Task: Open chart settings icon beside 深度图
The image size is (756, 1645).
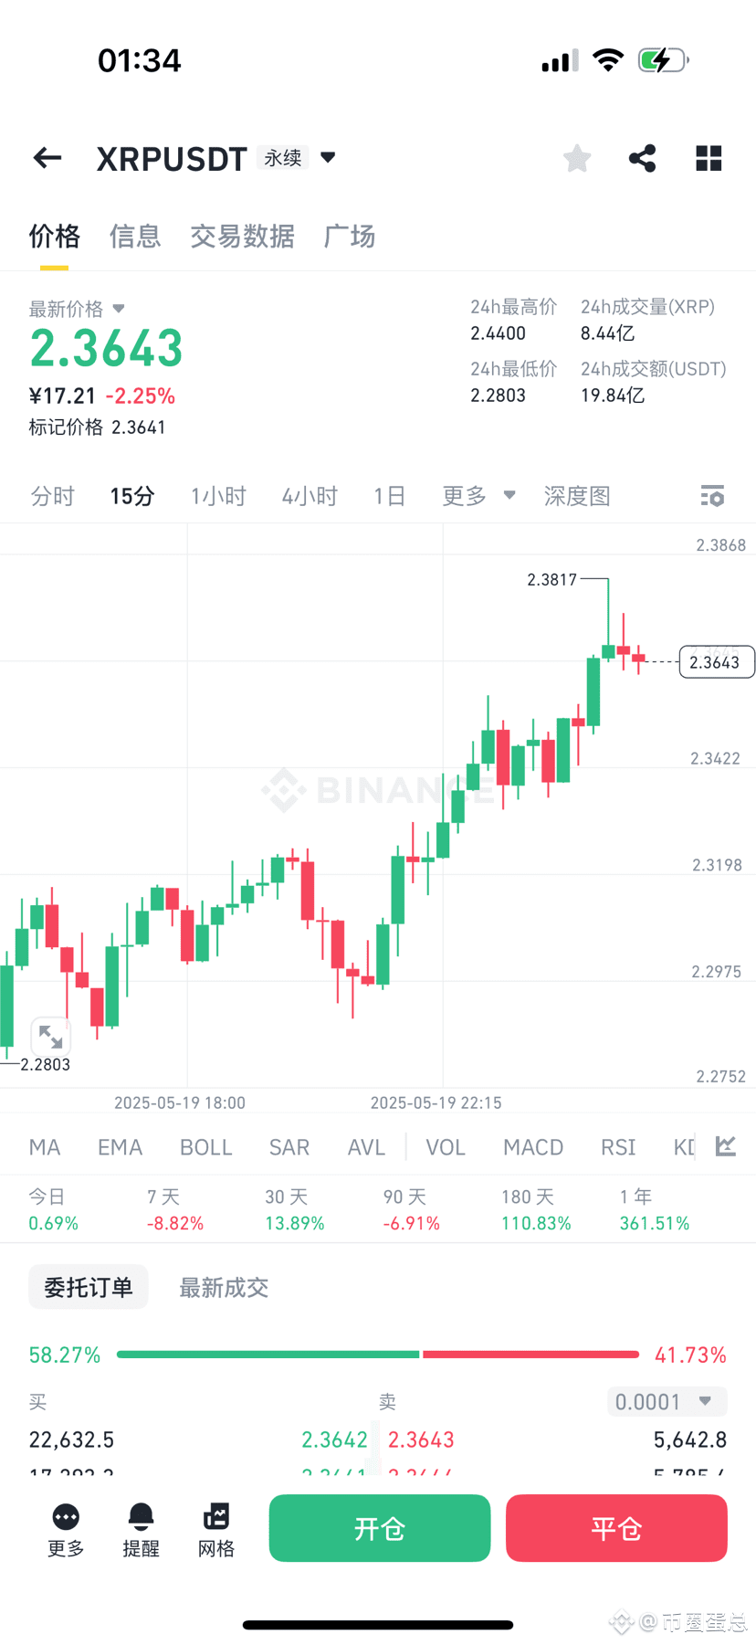Action: click(x=712, y=496)
